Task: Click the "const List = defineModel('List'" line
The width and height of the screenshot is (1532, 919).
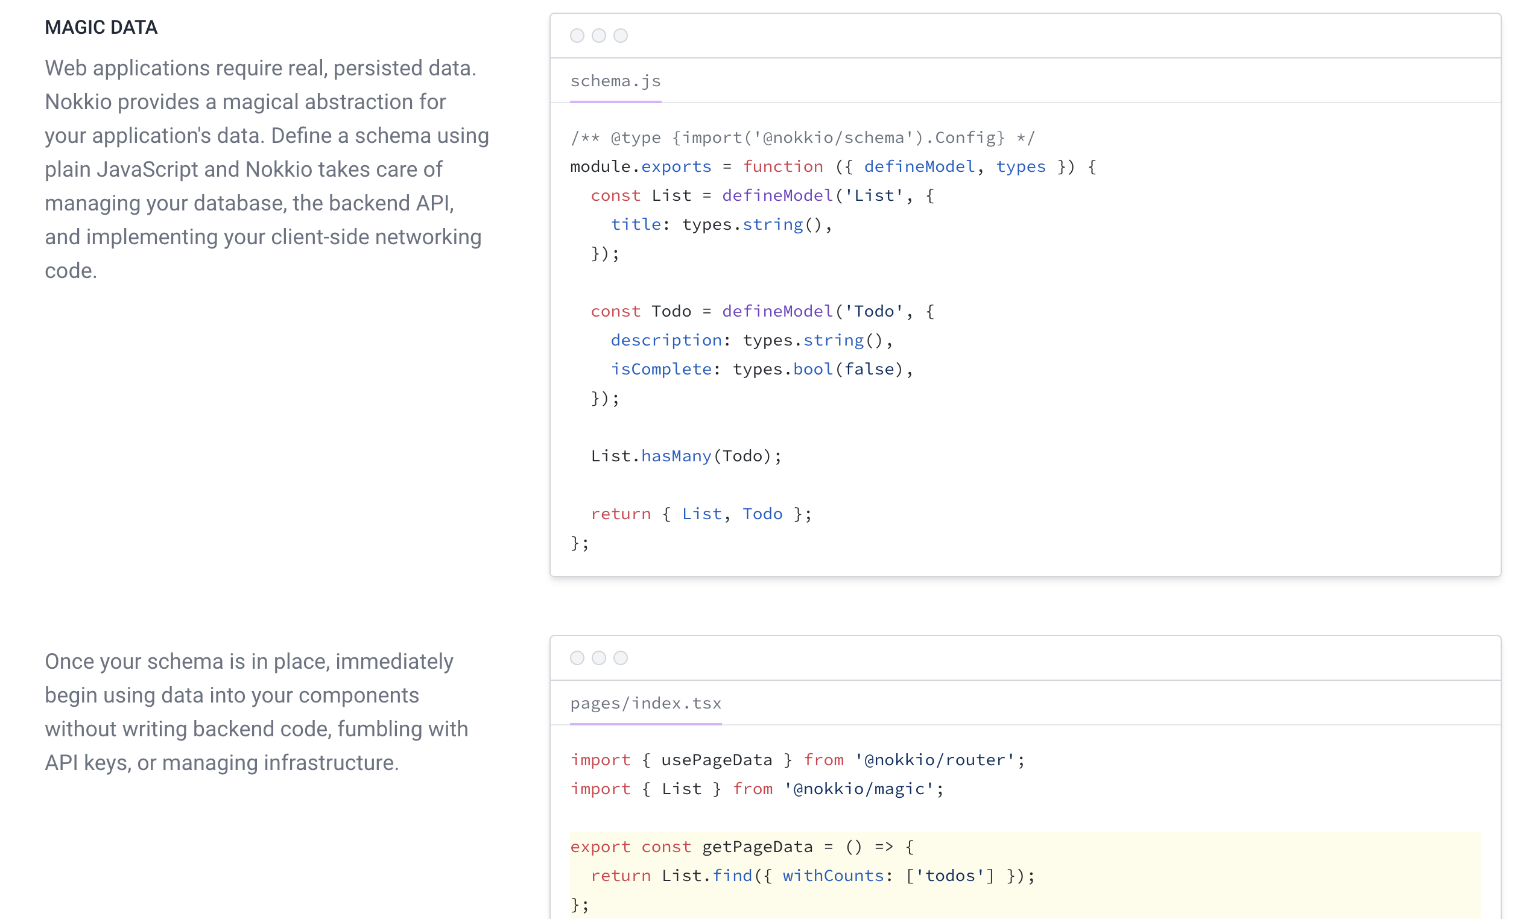Action: [x=762, y=196]
